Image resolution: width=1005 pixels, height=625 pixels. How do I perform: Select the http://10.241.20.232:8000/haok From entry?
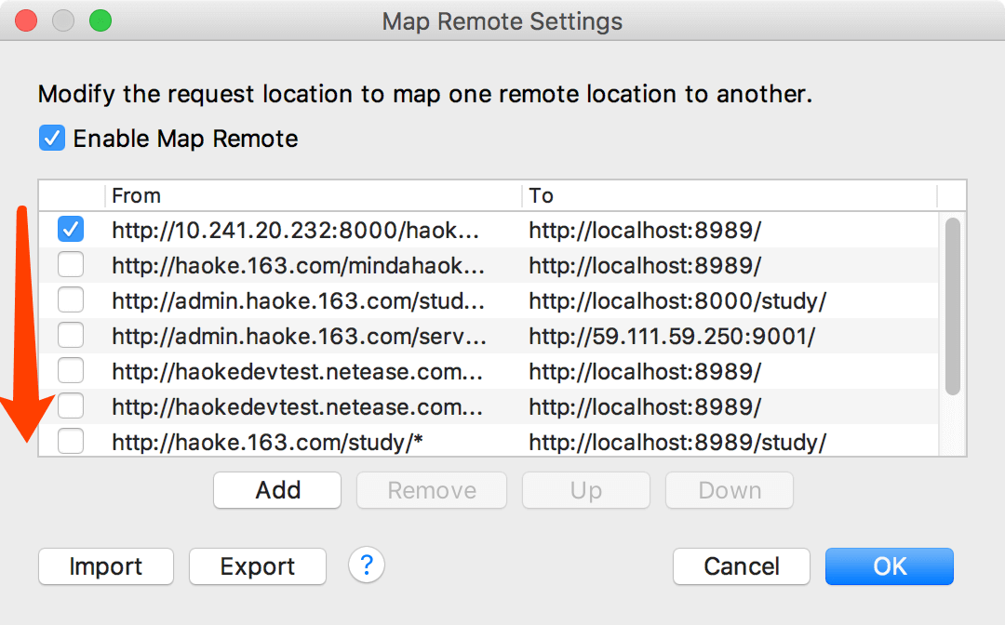coord(298,231)
